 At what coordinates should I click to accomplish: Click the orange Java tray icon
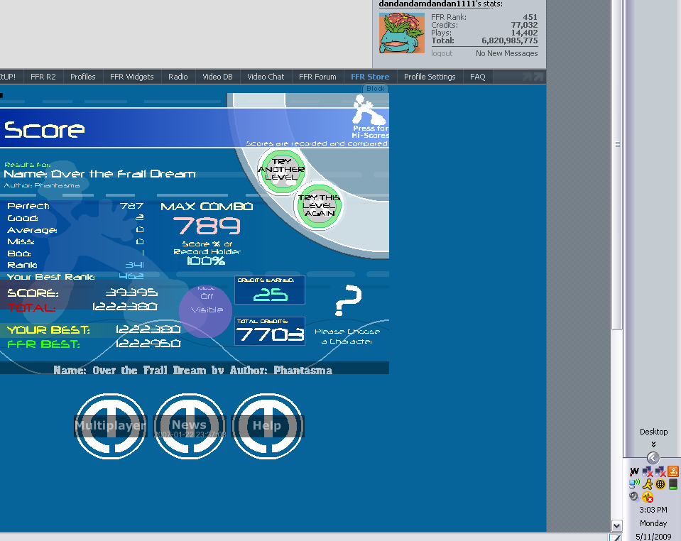[x=672, y=471]
